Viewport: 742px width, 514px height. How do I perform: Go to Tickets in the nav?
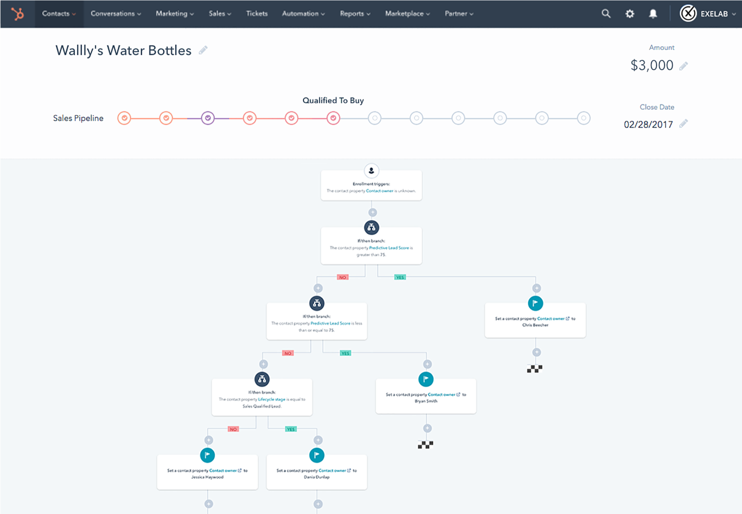pos(257,14)
